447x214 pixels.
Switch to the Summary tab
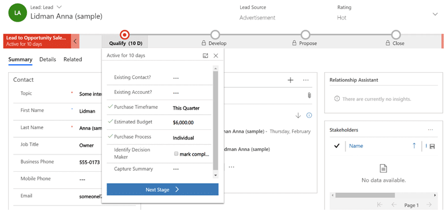pyautogui.click(x=20, y=60)
